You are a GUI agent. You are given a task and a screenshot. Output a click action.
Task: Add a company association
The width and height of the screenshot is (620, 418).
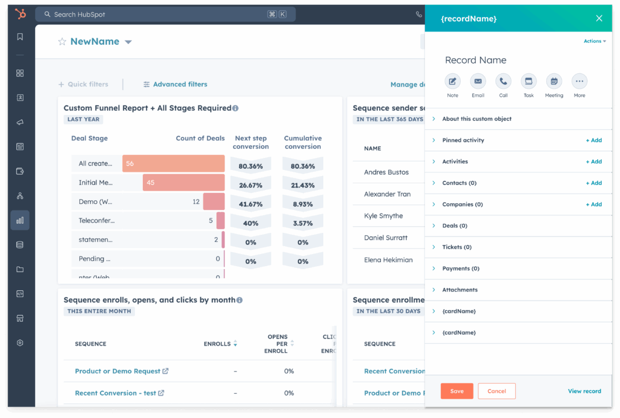pyautogui.click(x=594, y=204)
